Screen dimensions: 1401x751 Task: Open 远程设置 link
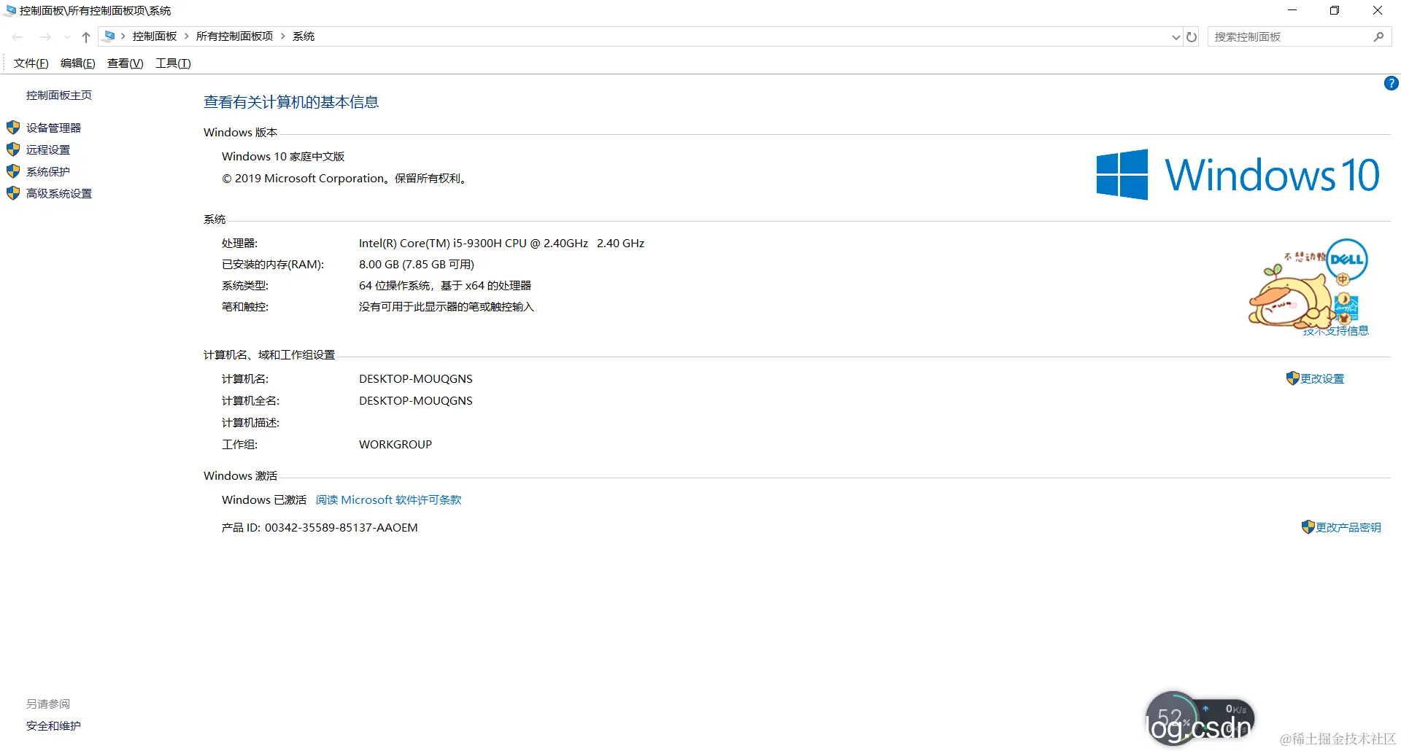48,150
